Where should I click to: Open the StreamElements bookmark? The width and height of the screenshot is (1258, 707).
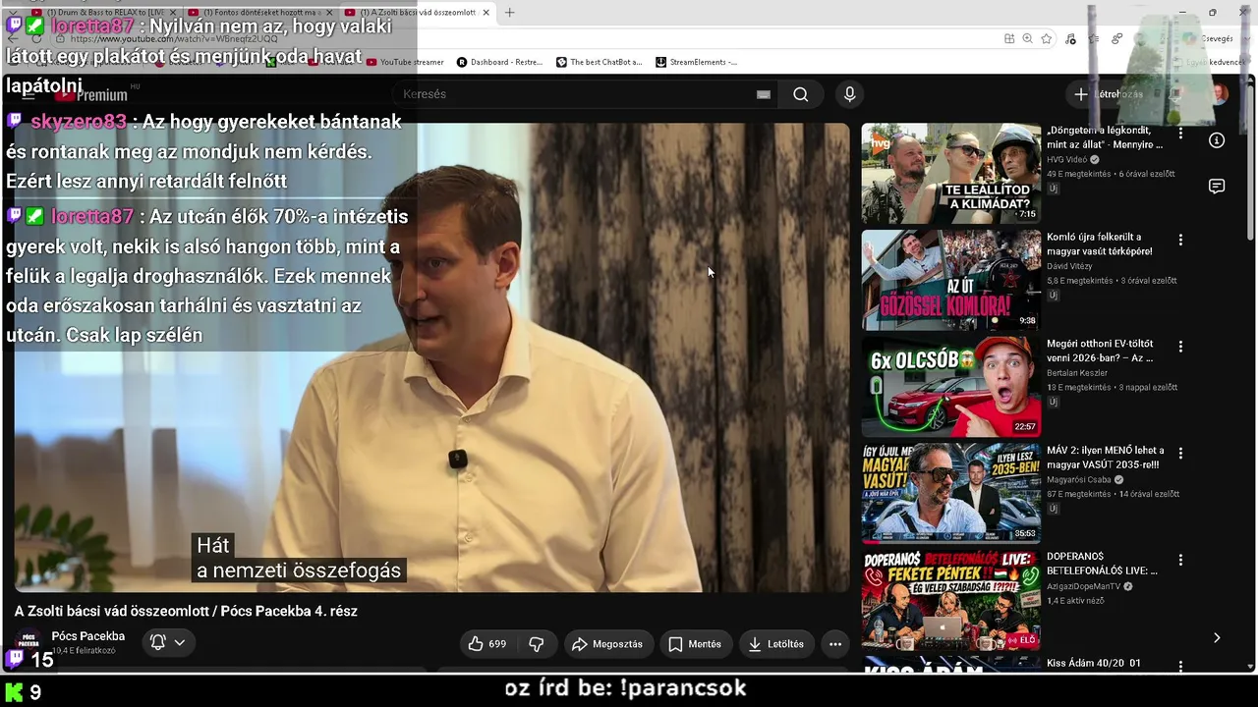coord(696,62)
